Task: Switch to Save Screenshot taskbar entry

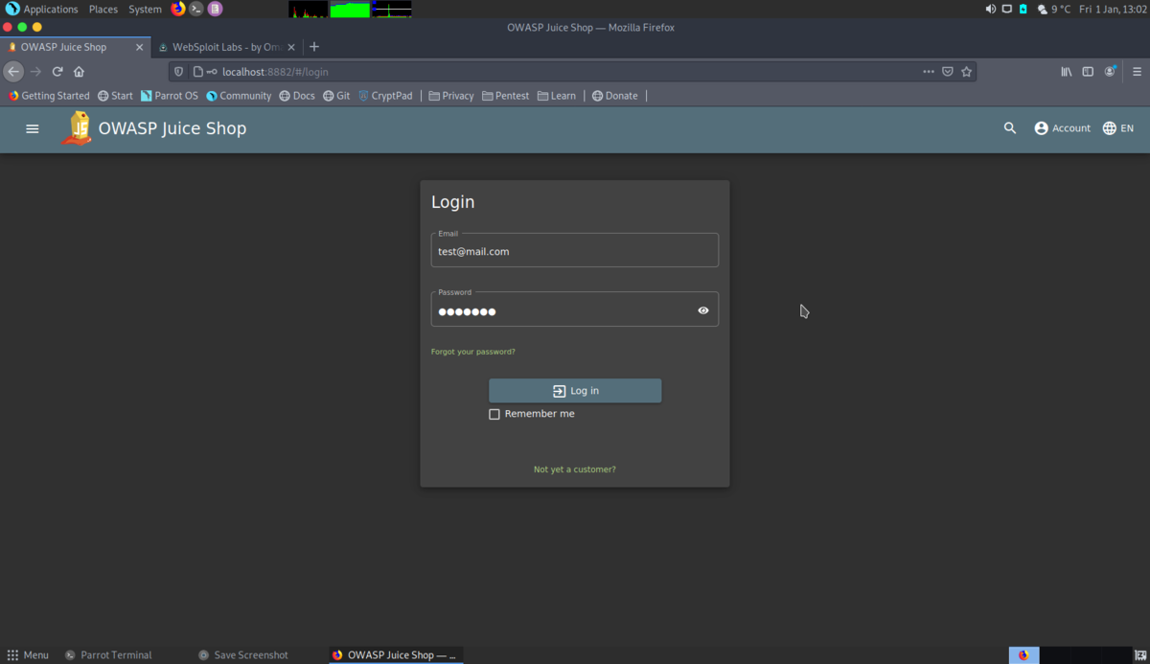Action: tap(243, 655)
